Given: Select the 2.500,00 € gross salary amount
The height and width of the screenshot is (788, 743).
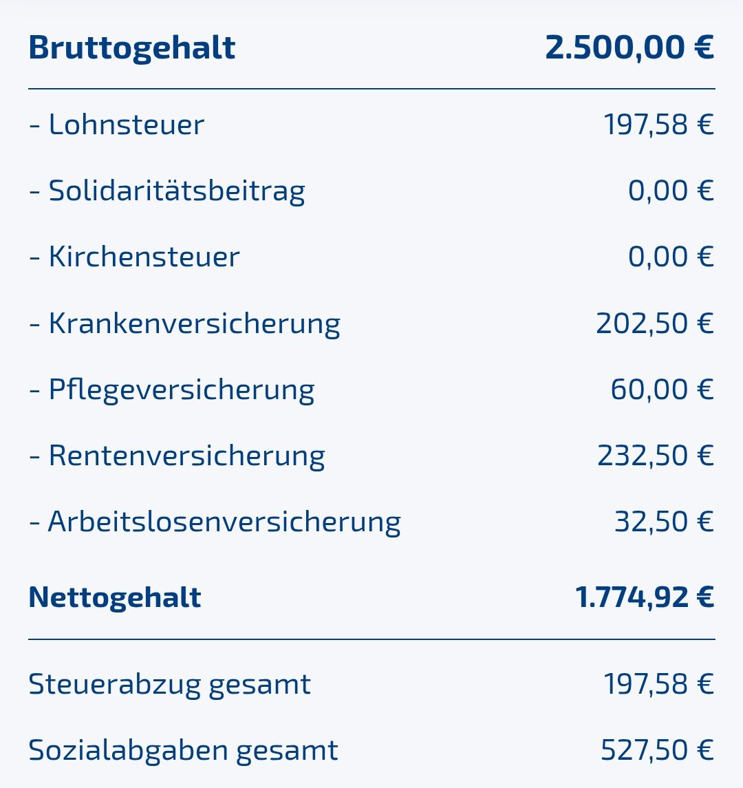Looking at the screenshot, I should pyautogui.click(x=629, y=48).
